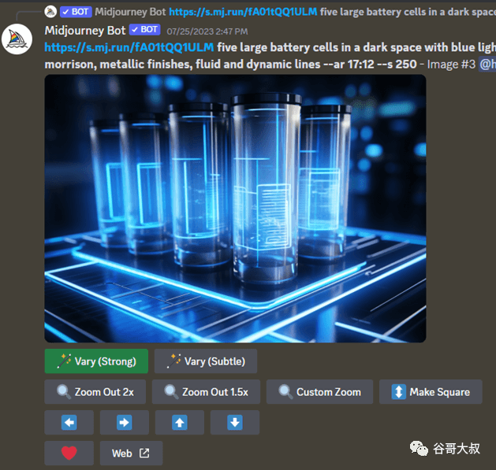The width and height of the screenshot is (496, 470).
Task: Pan image right with right arrow
Action: 125,422
